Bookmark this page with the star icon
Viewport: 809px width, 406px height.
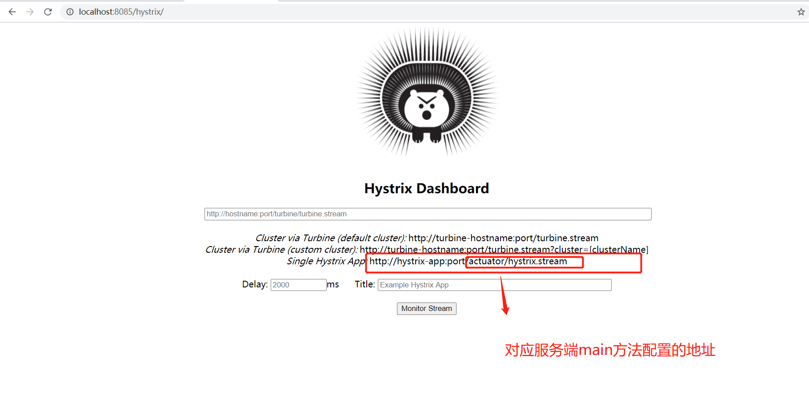coord(801,12)
